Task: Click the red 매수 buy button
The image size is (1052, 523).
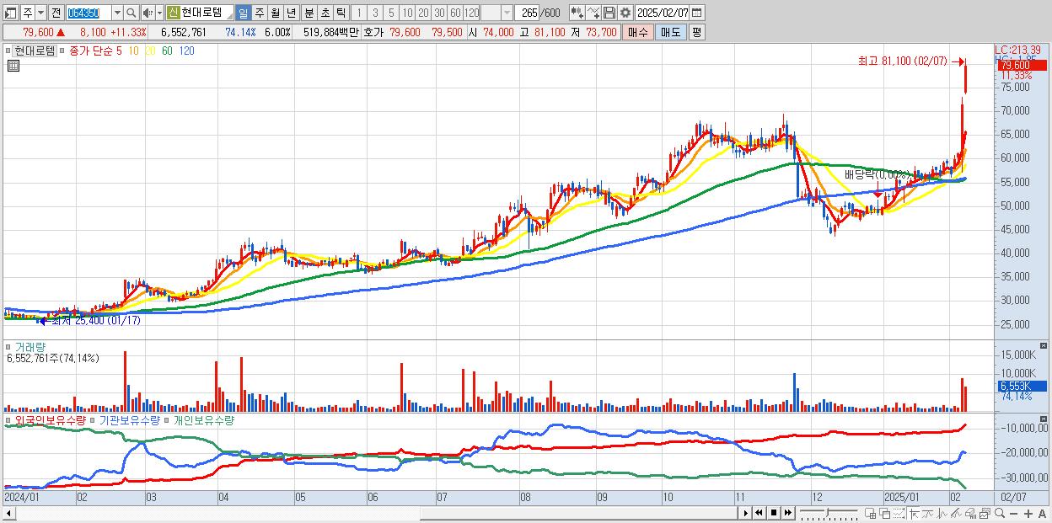Action: tap(638, 32)
